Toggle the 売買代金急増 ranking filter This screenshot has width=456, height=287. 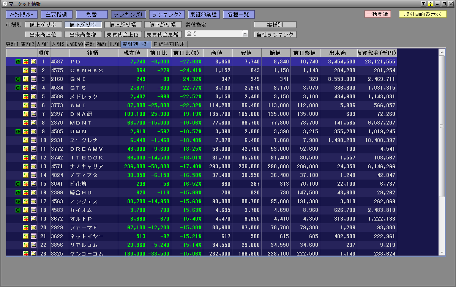click(163, 35)
